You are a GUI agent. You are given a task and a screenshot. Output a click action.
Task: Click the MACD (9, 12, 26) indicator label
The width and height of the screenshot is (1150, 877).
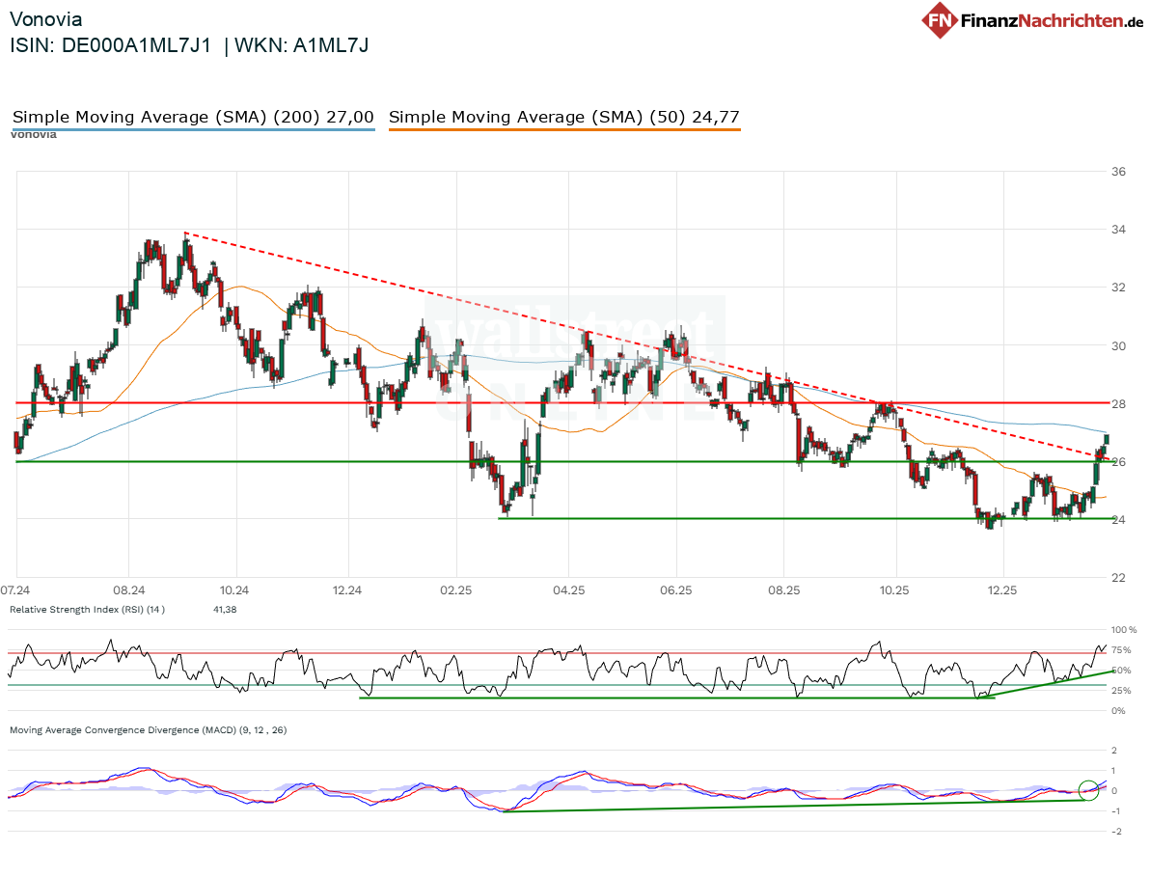(148, 730)
